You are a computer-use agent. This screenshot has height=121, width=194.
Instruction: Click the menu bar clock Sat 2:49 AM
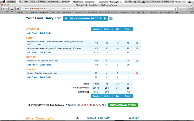pos(153,2)
